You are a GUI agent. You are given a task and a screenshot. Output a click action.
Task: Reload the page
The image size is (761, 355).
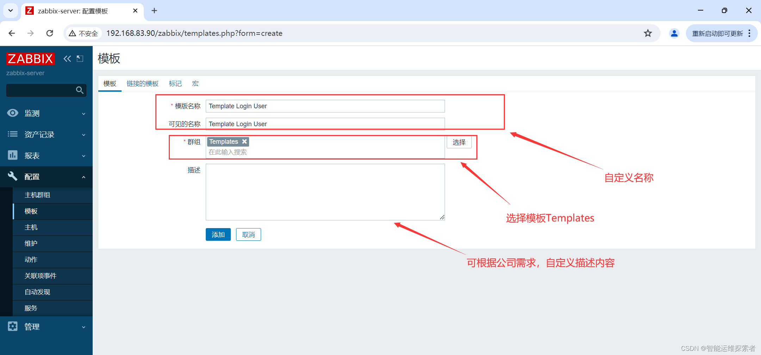(x=50, y=33)
